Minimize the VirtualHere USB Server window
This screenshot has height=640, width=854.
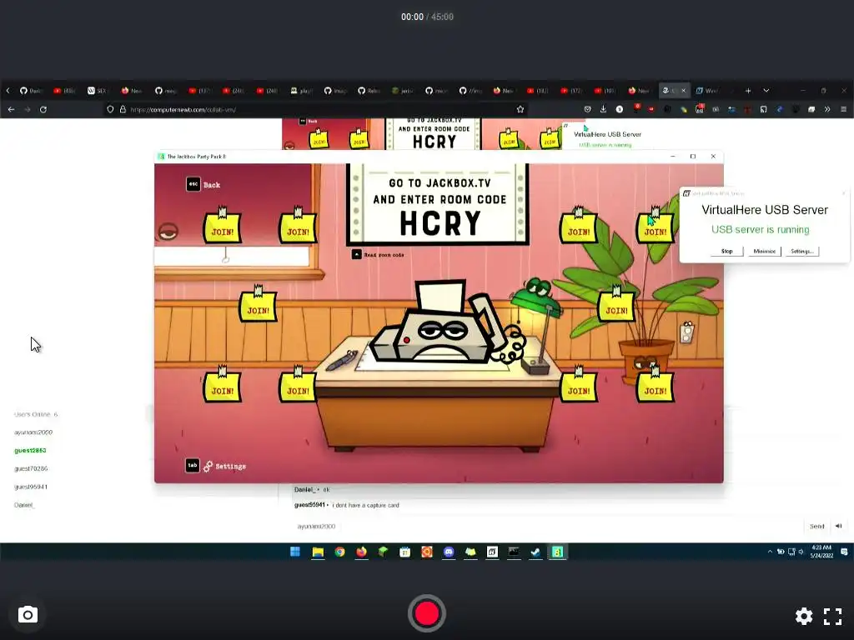click(x=765, y=252)
